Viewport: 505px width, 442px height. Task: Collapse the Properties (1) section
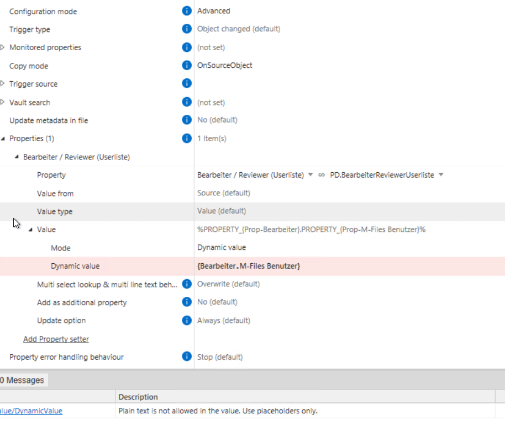click(3, 139)
